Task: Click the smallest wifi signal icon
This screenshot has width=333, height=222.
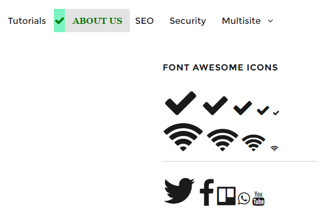Action: (x=274, y=149)
